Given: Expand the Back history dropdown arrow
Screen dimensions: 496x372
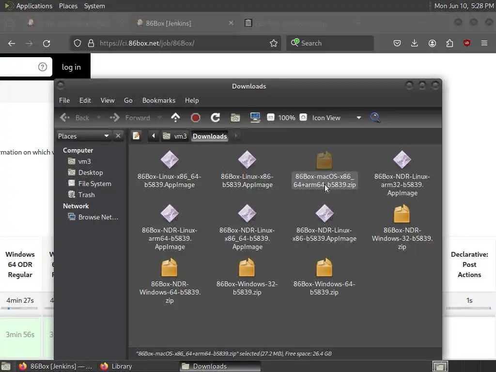Looking at the screenshot, I should click(x=99, y=118).
